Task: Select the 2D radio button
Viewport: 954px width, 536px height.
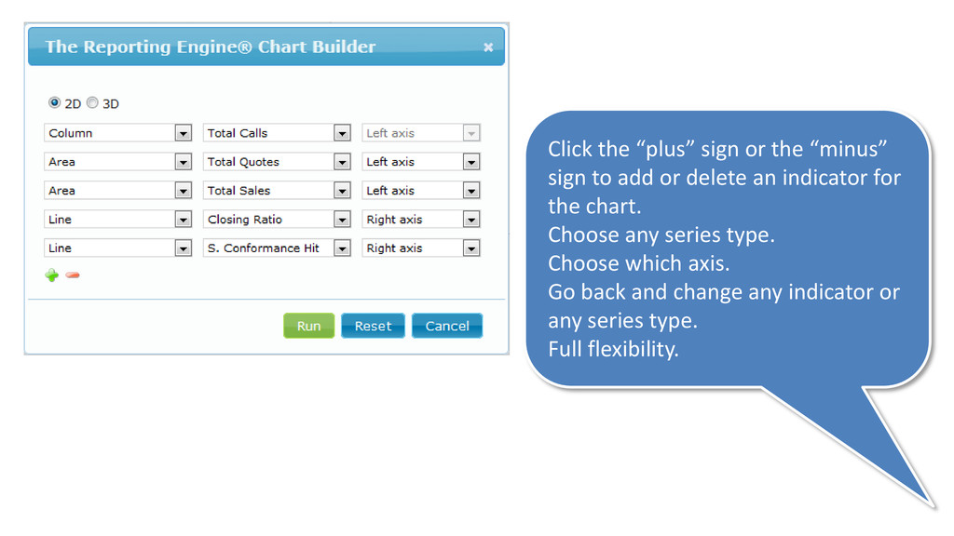Action: 54,102
